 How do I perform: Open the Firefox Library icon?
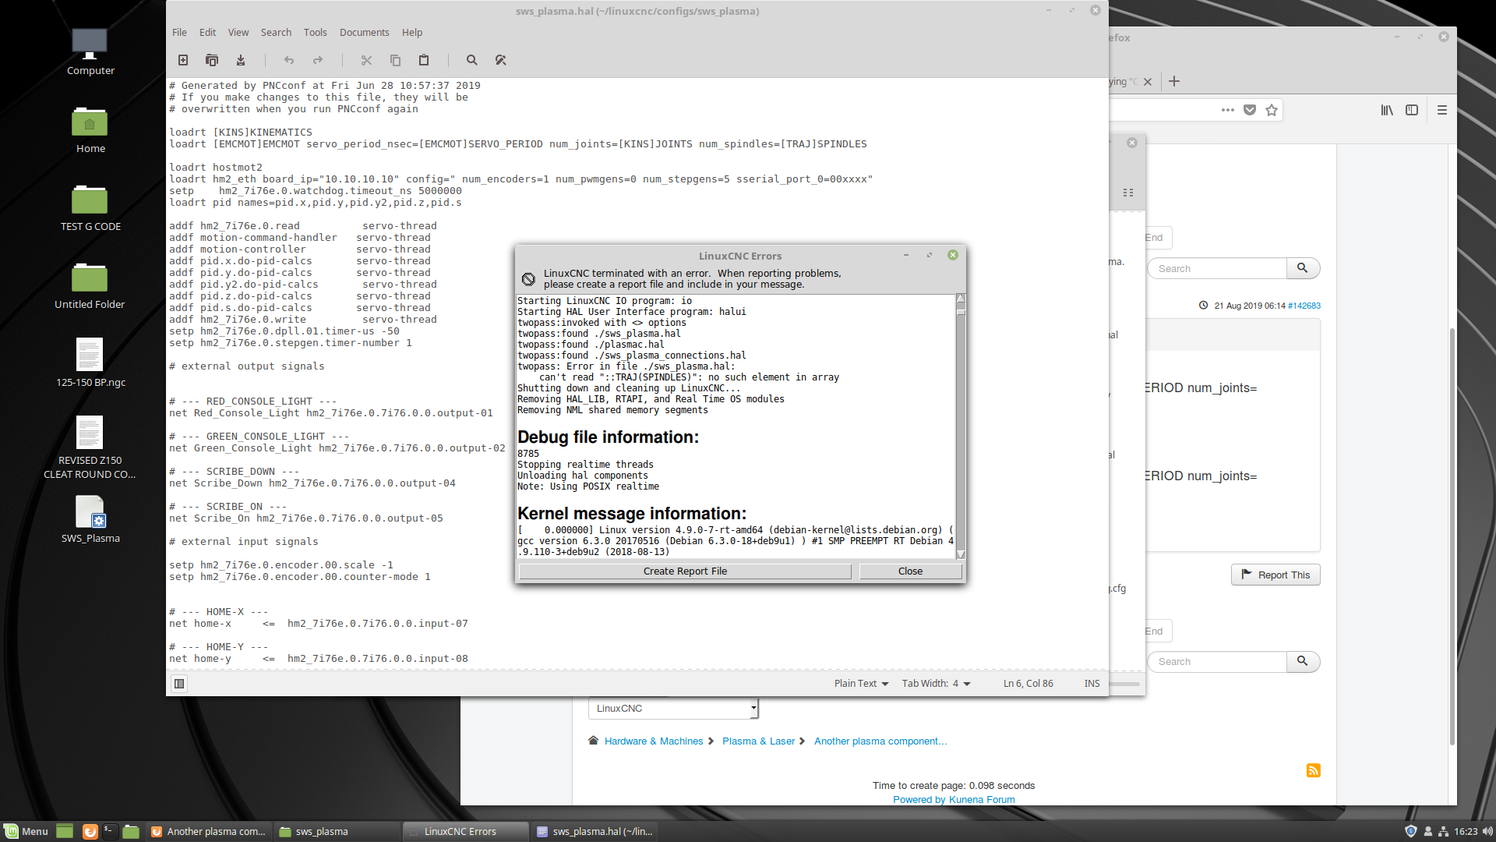(x=1387, y=110)
